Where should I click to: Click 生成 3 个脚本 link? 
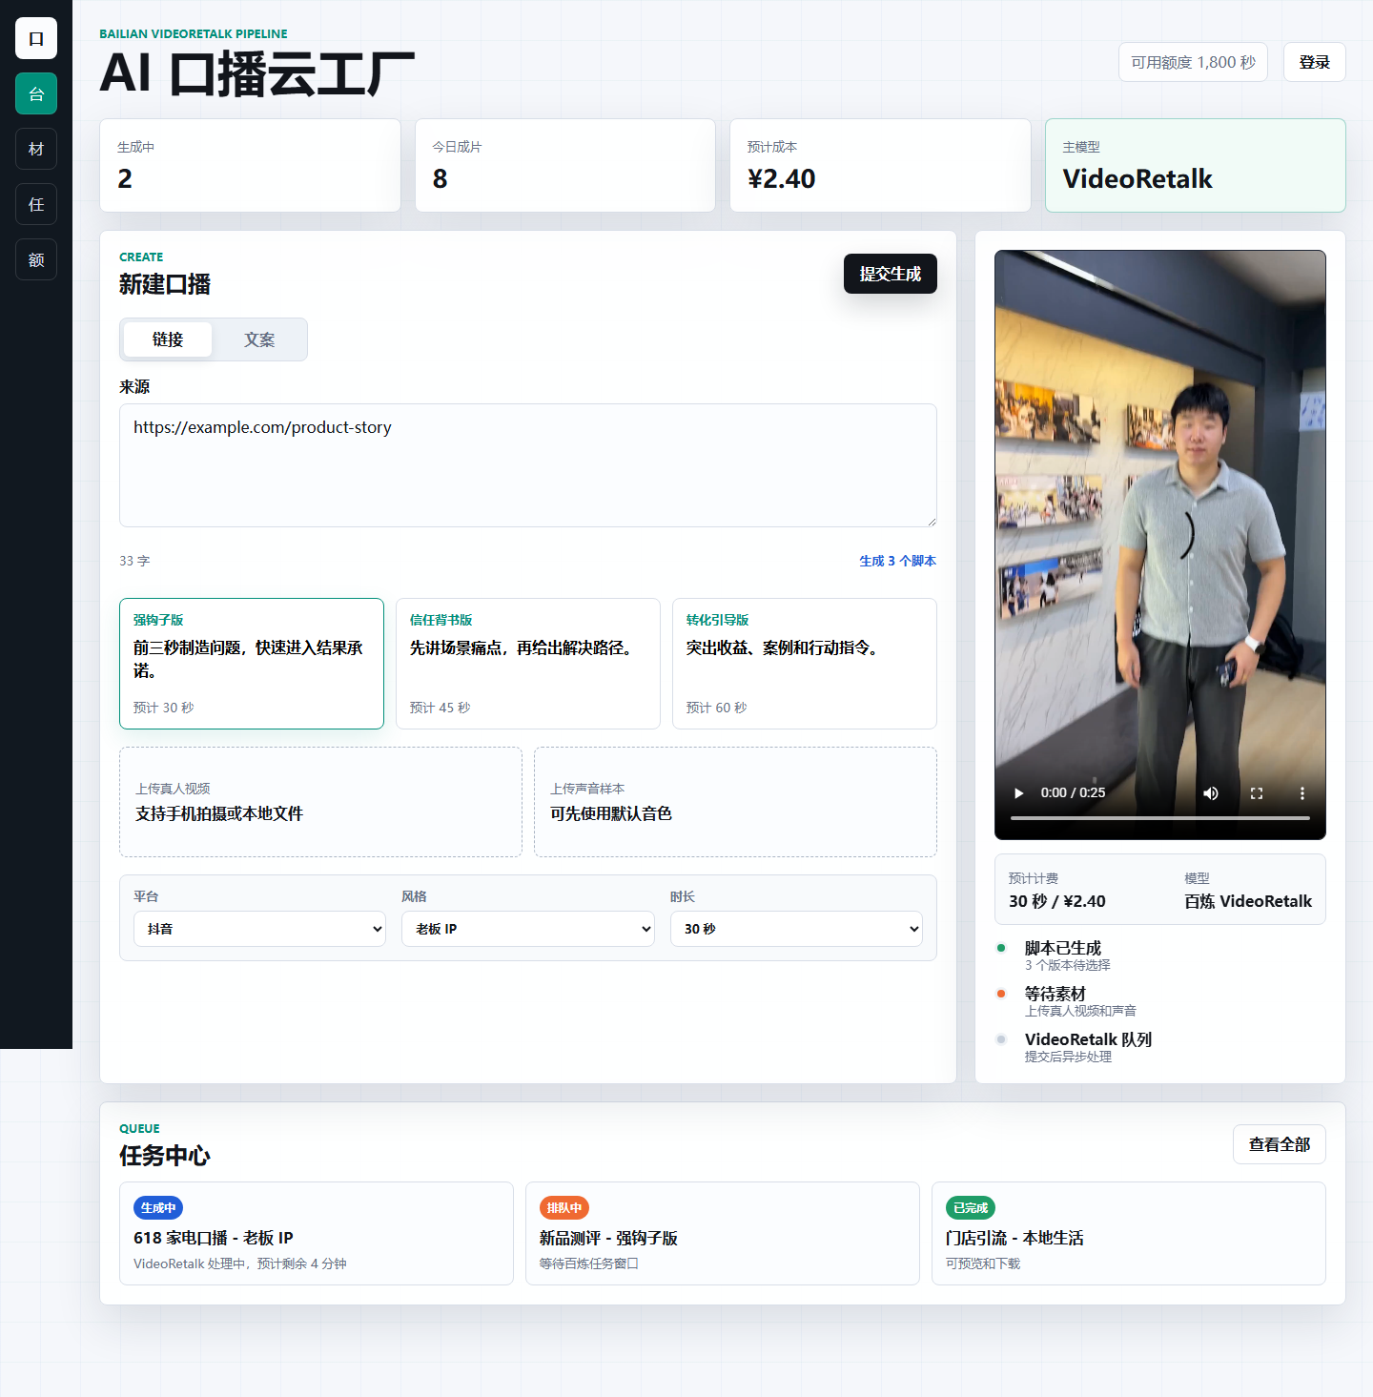[897, 561]
